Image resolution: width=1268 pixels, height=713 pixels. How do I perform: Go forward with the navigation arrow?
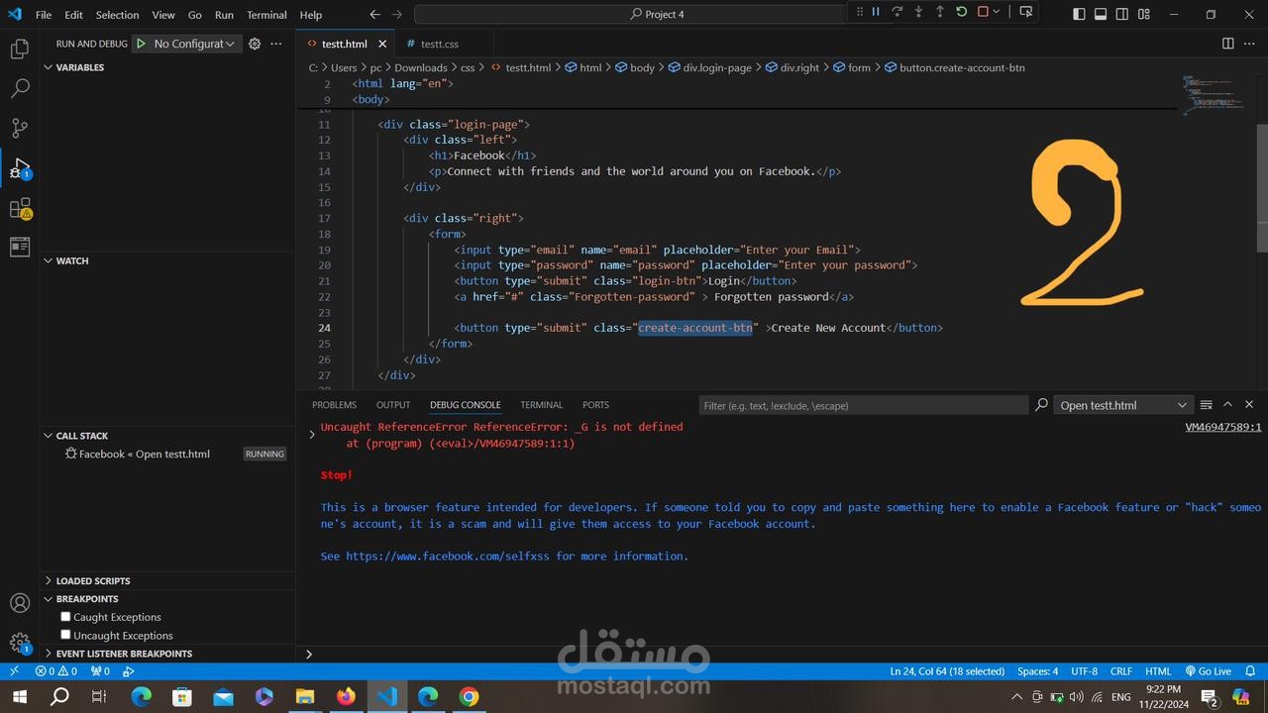coord(397,14)
